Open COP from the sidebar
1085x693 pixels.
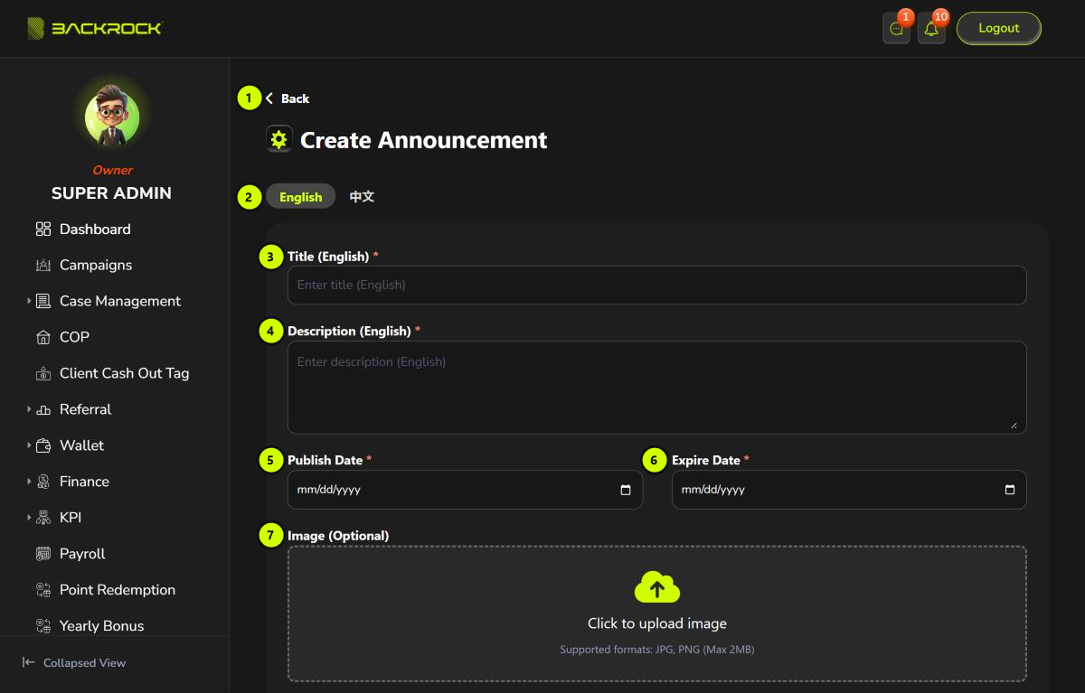pyautogui.click(x=74, y=337)
